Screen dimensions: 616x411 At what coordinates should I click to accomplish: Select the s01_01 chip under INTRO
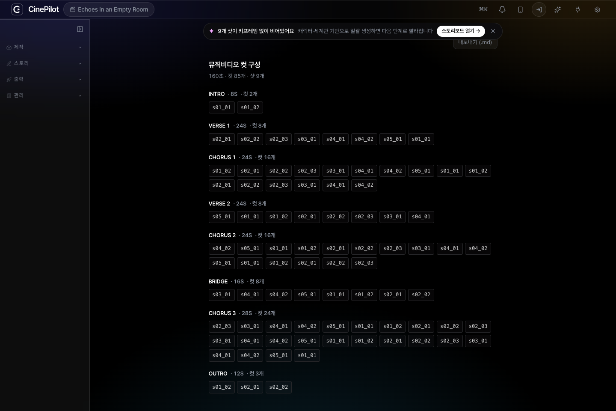click(x=222, y=107)
